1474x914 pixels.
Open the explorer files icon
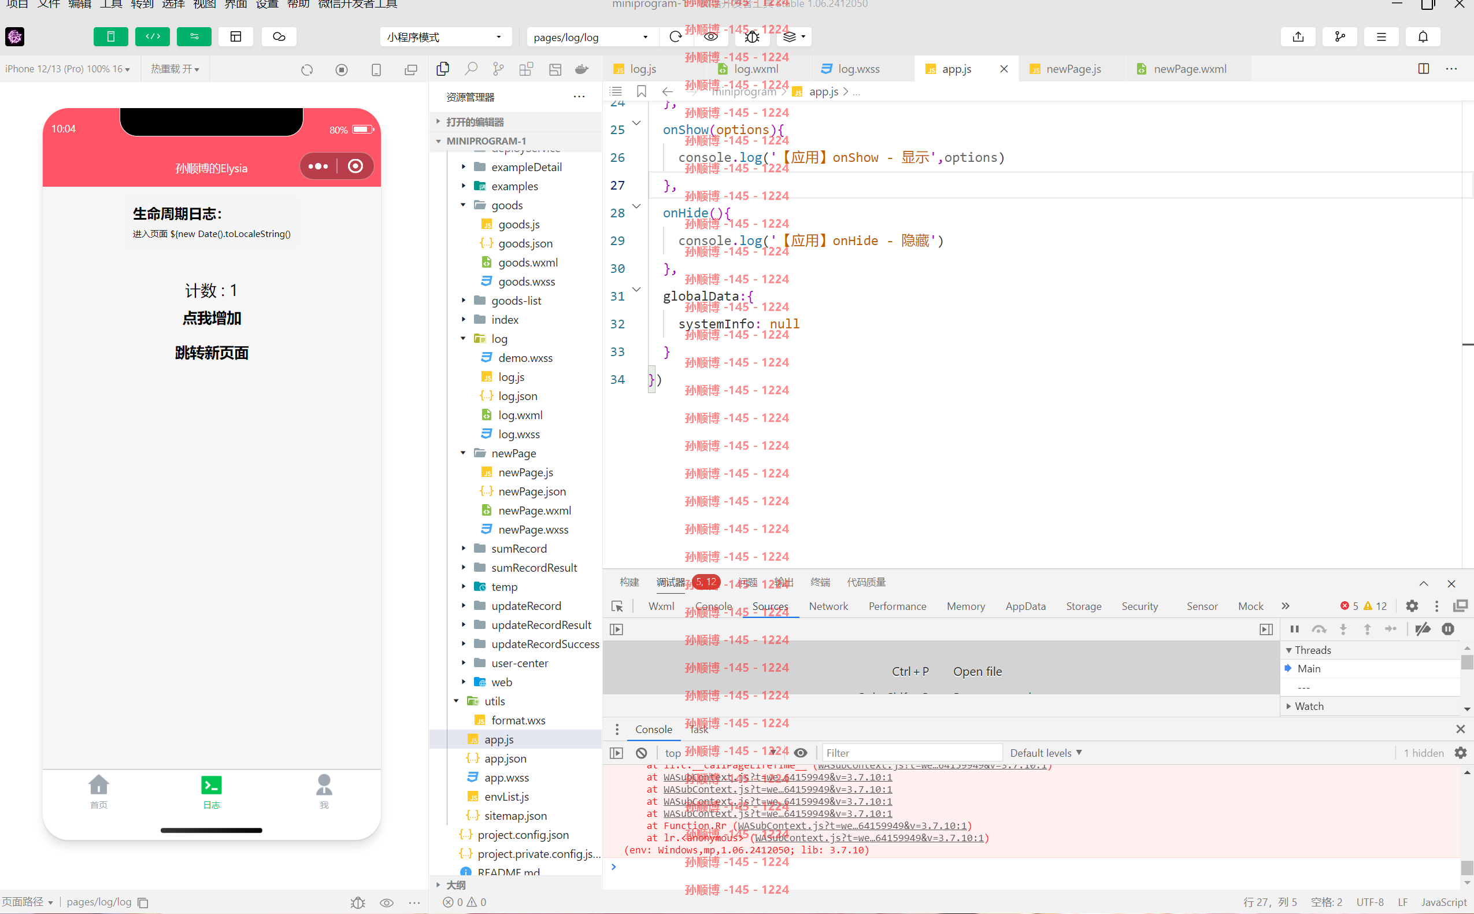coord(442,69)
